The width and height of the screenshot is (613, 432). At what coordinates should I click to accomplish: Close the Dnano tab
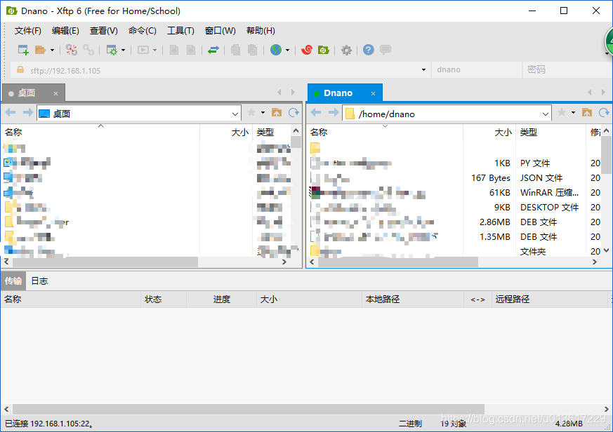[x=374, y=94]
